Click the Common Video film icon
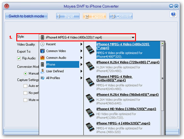 43,51
